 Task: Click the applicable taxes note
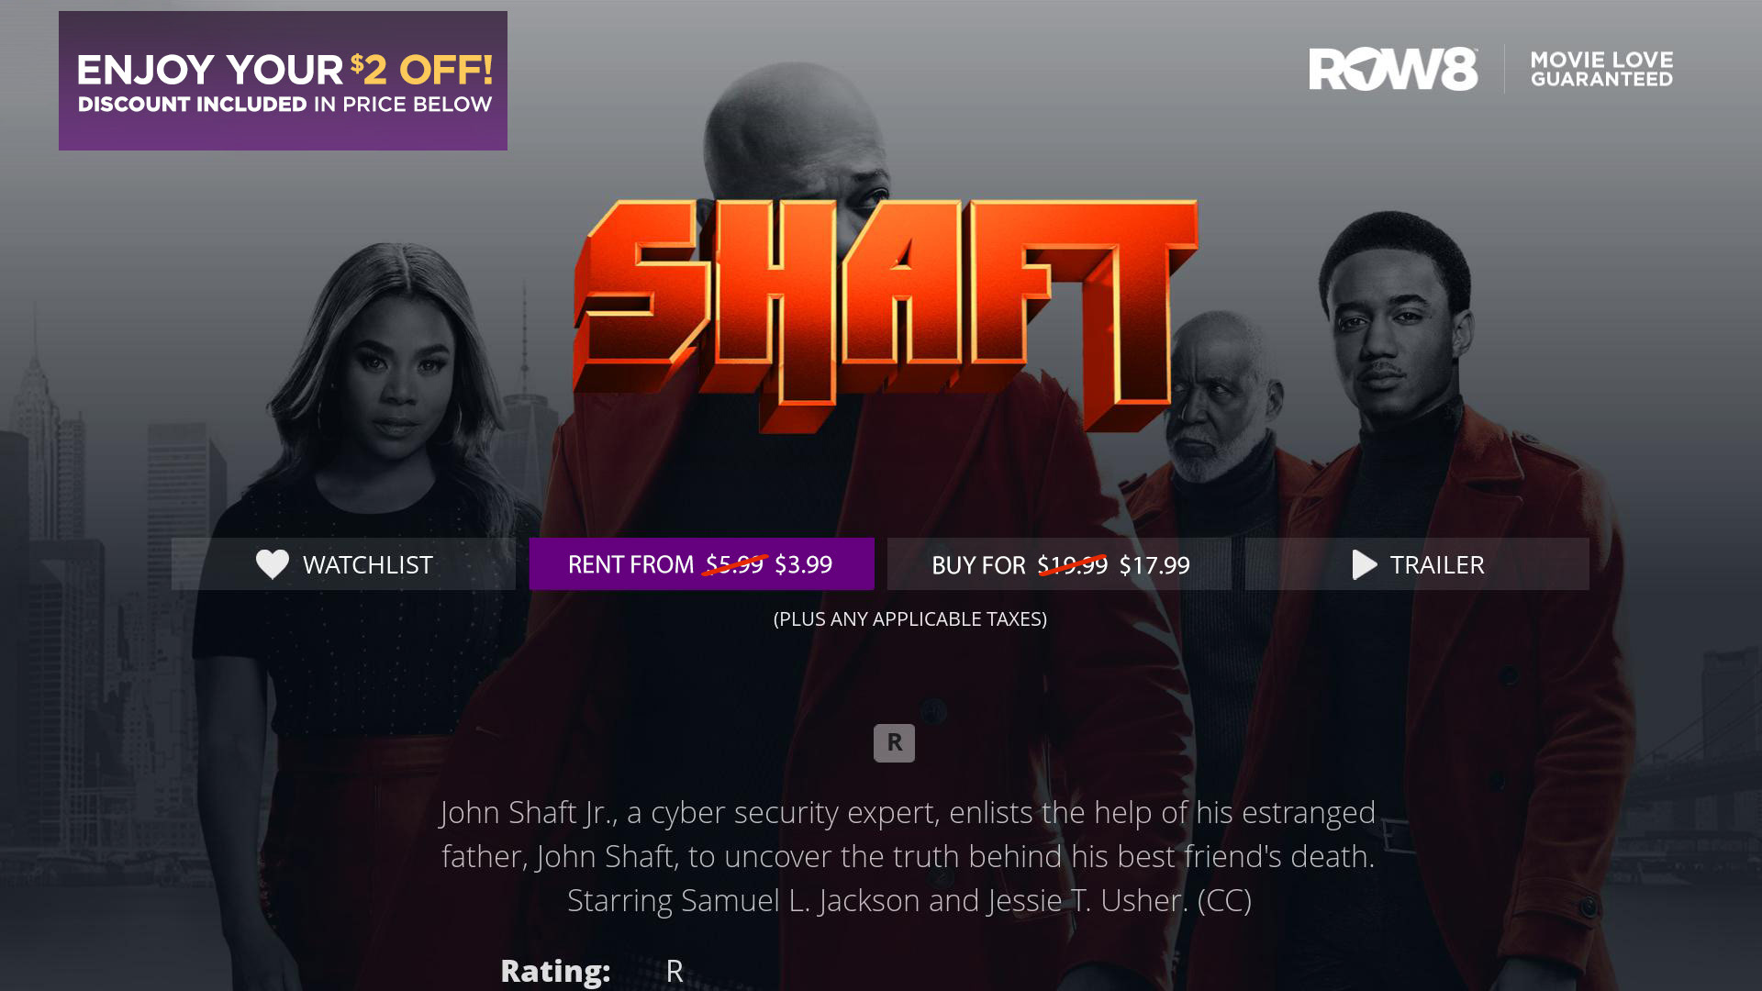tap(909, 618)
